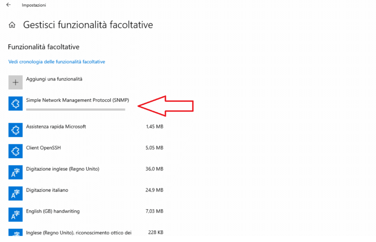Open Vedi cronologia delle funzionalità facoltative link

point(57,62)
